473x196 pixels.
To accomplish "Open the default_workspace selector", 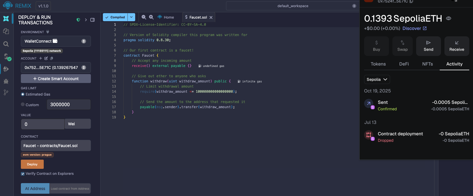I will [x=293, y=6].
